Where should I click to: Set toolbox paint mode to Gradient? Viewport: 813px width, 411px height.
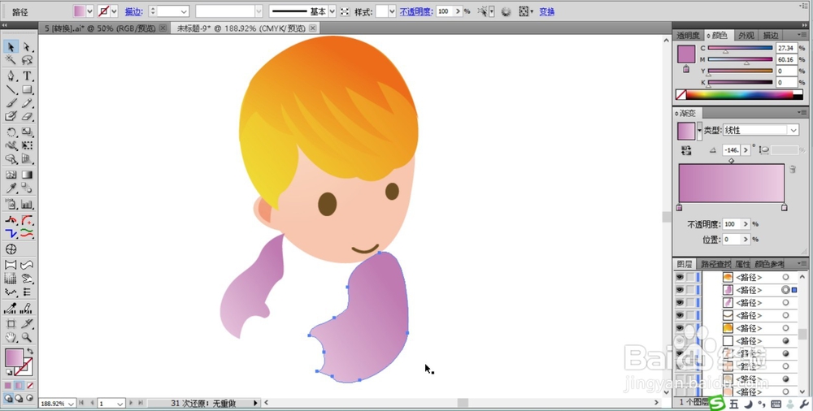pyautogui.click(x=20, y=386)
